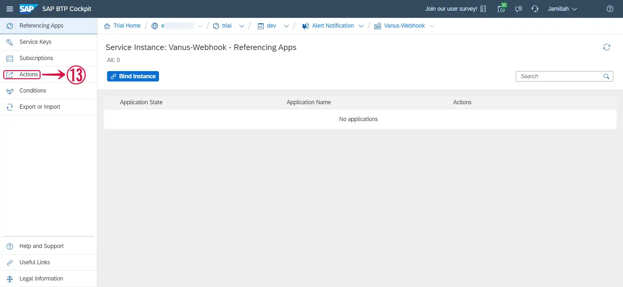The width and height of the screenshot is (623, 287).
Task: Open Service Keys in the sidebar
Action: coord(49,42)
